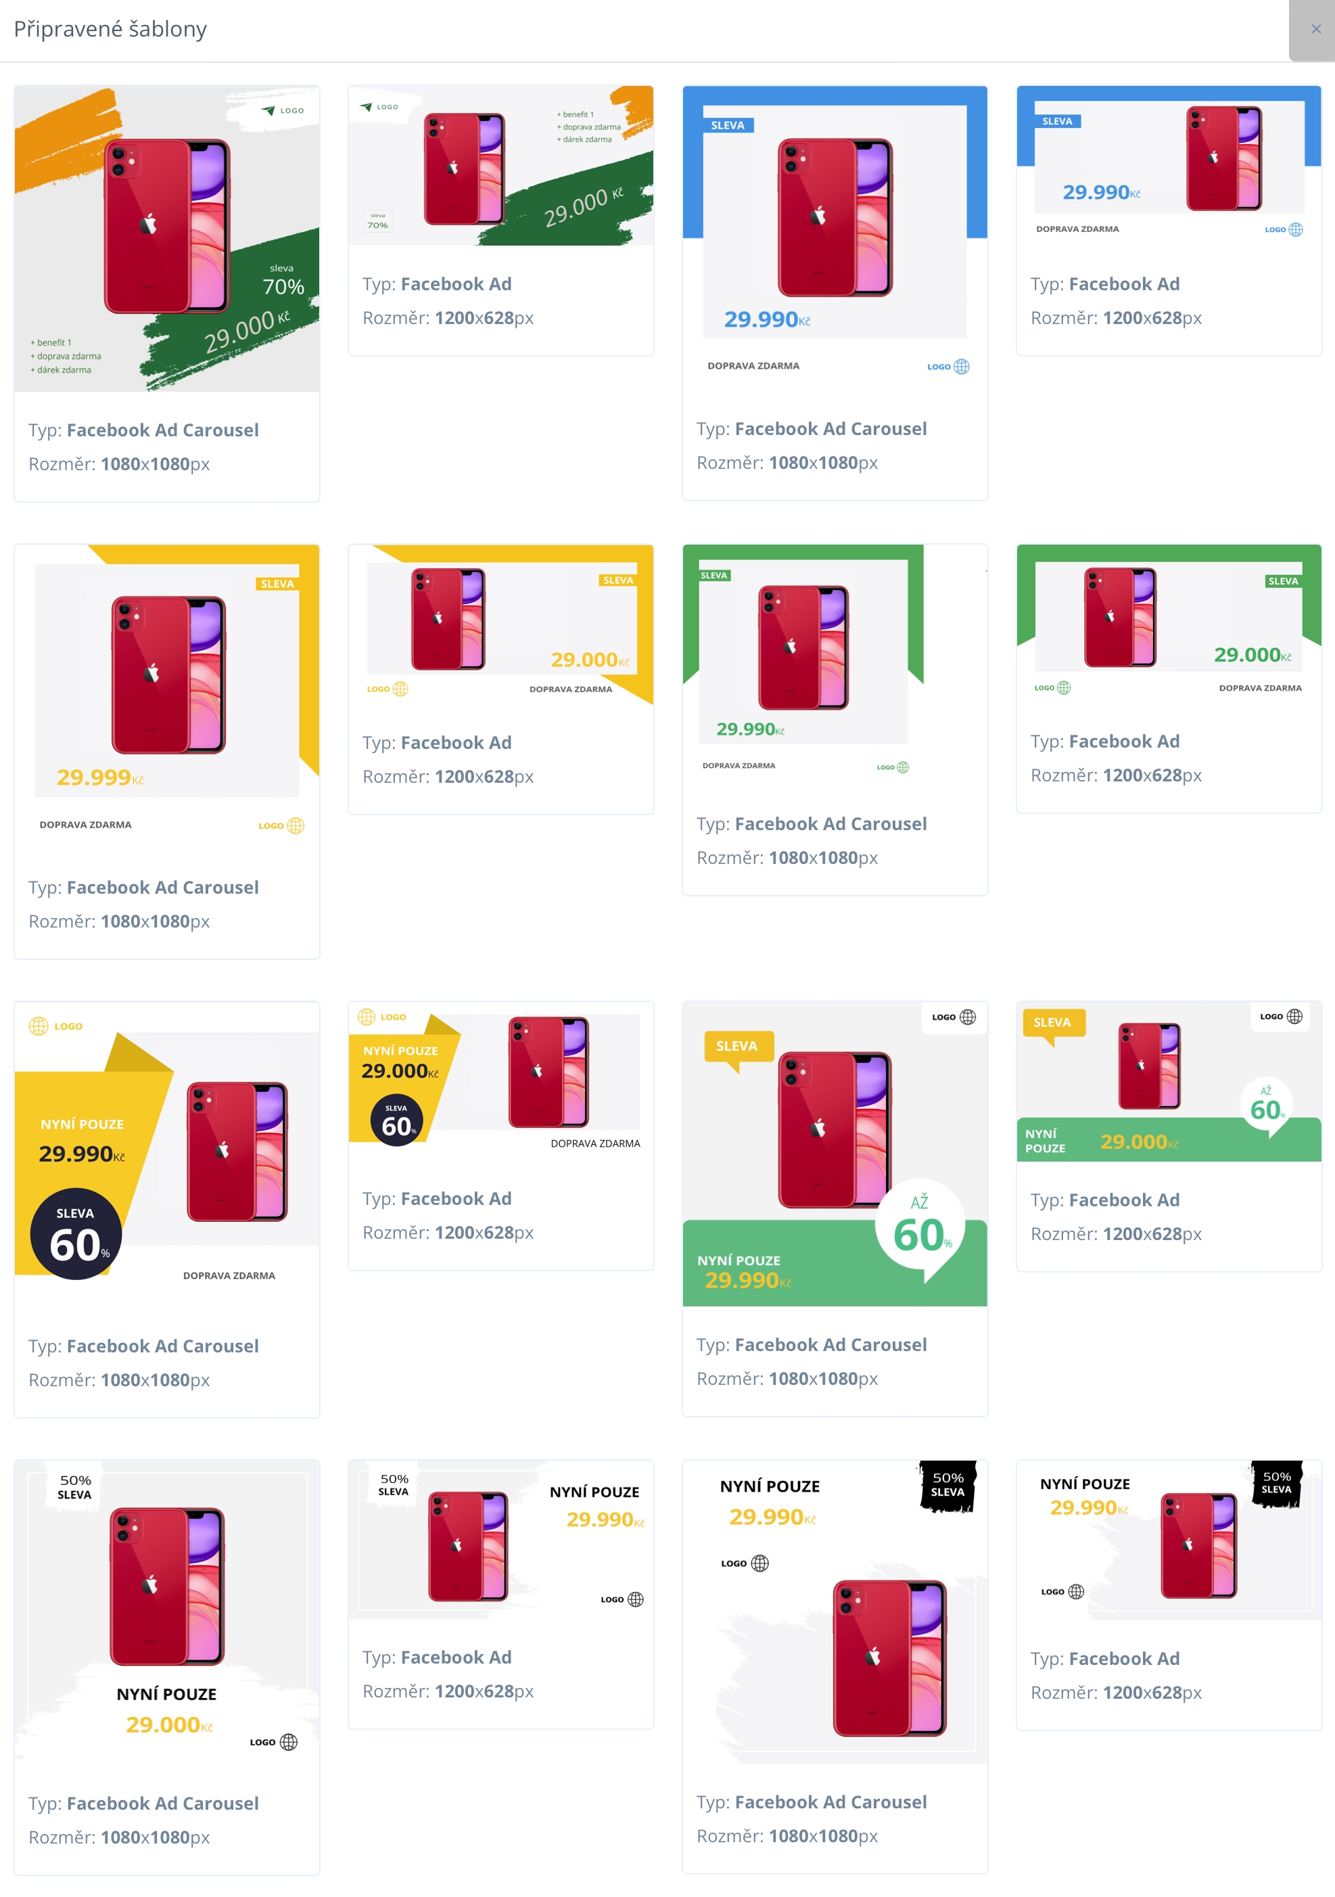Image resolution: width=1335 pixels, height=1897 pixels.
Task: Click the Připravené šablony dialog title
Action: 110,29
